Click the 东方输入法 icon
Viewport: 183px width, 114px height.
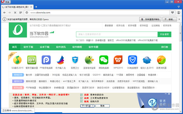coord(61,60)
